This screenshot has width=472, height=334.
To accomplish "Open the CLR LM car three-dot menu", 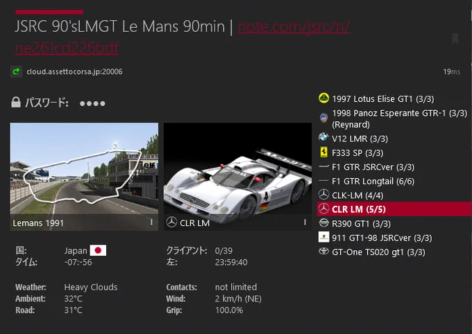I will point(305,222).
